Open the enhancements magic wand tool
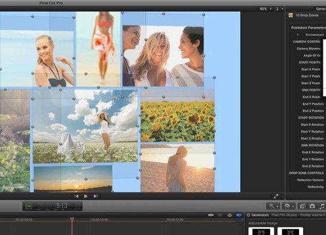This screenshot has height=235, width=326. [x=271, y=206]
